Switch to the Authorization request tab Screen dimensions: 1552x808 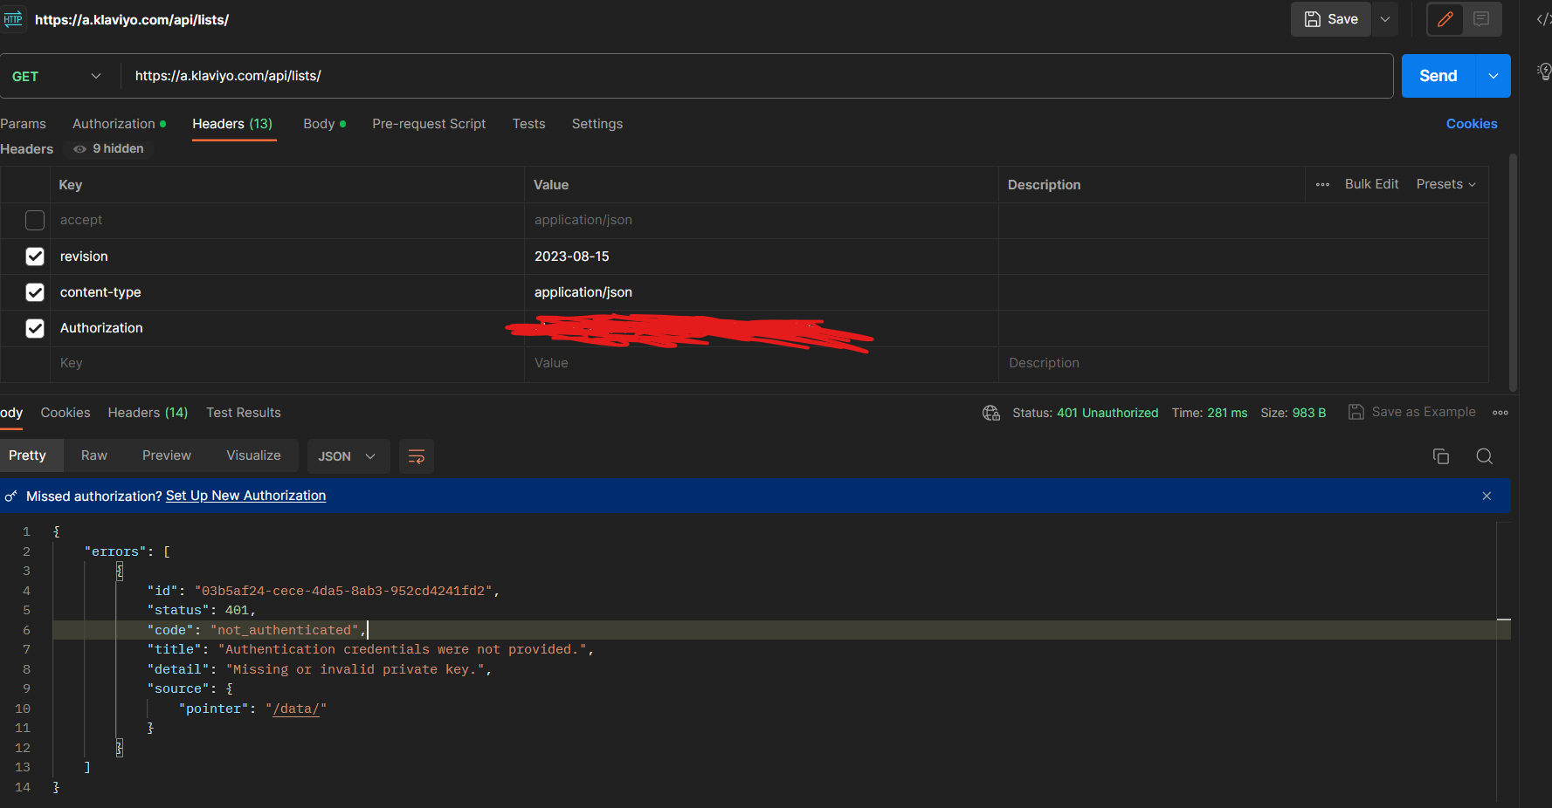coord(119,124)
